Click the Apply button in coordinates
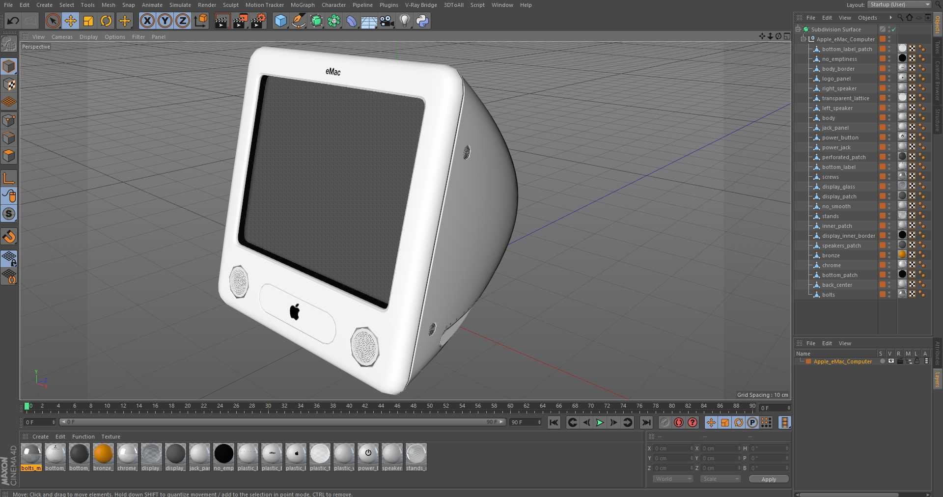Image resolution: width=943 pixels, height=497 pixels. click(769, 479)
